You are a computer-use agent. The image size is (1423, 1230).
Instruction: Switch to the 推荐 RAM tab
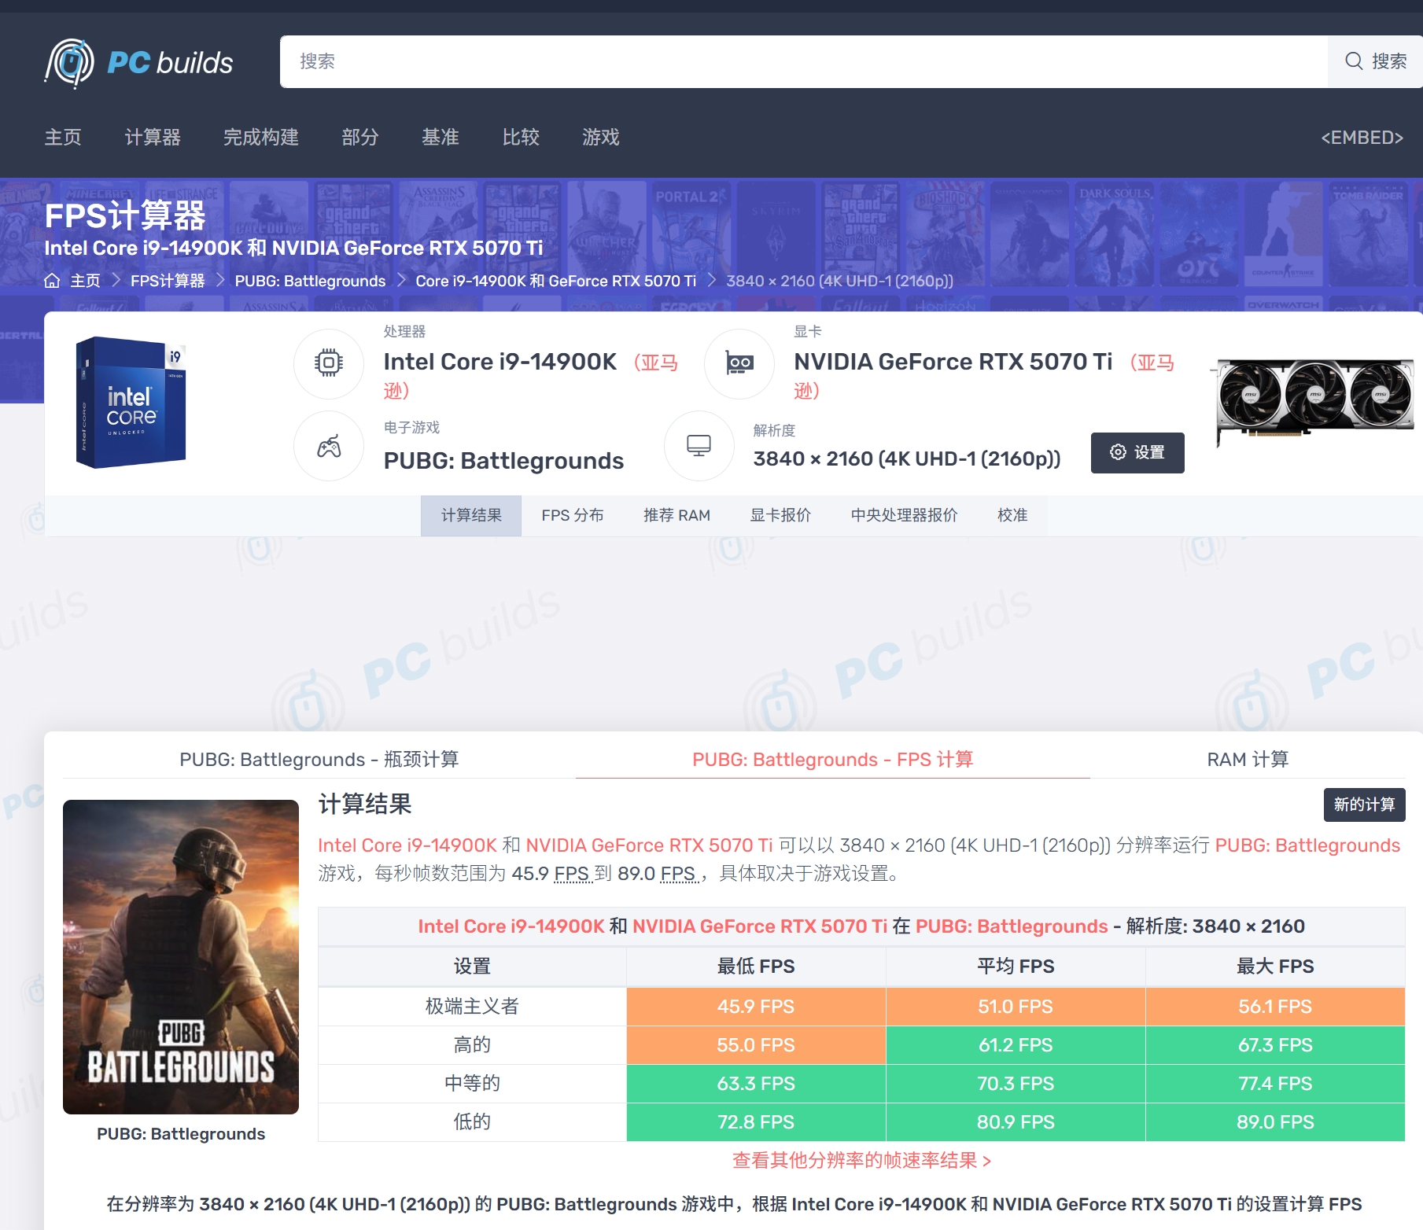[x=676, y=515]
